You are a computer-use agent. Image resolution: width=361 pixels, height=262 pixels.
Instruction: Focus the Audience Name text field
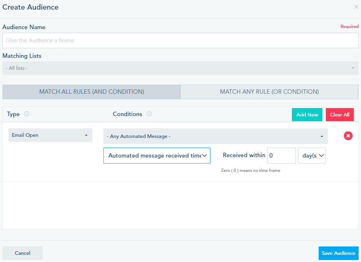tap(180, 40)
